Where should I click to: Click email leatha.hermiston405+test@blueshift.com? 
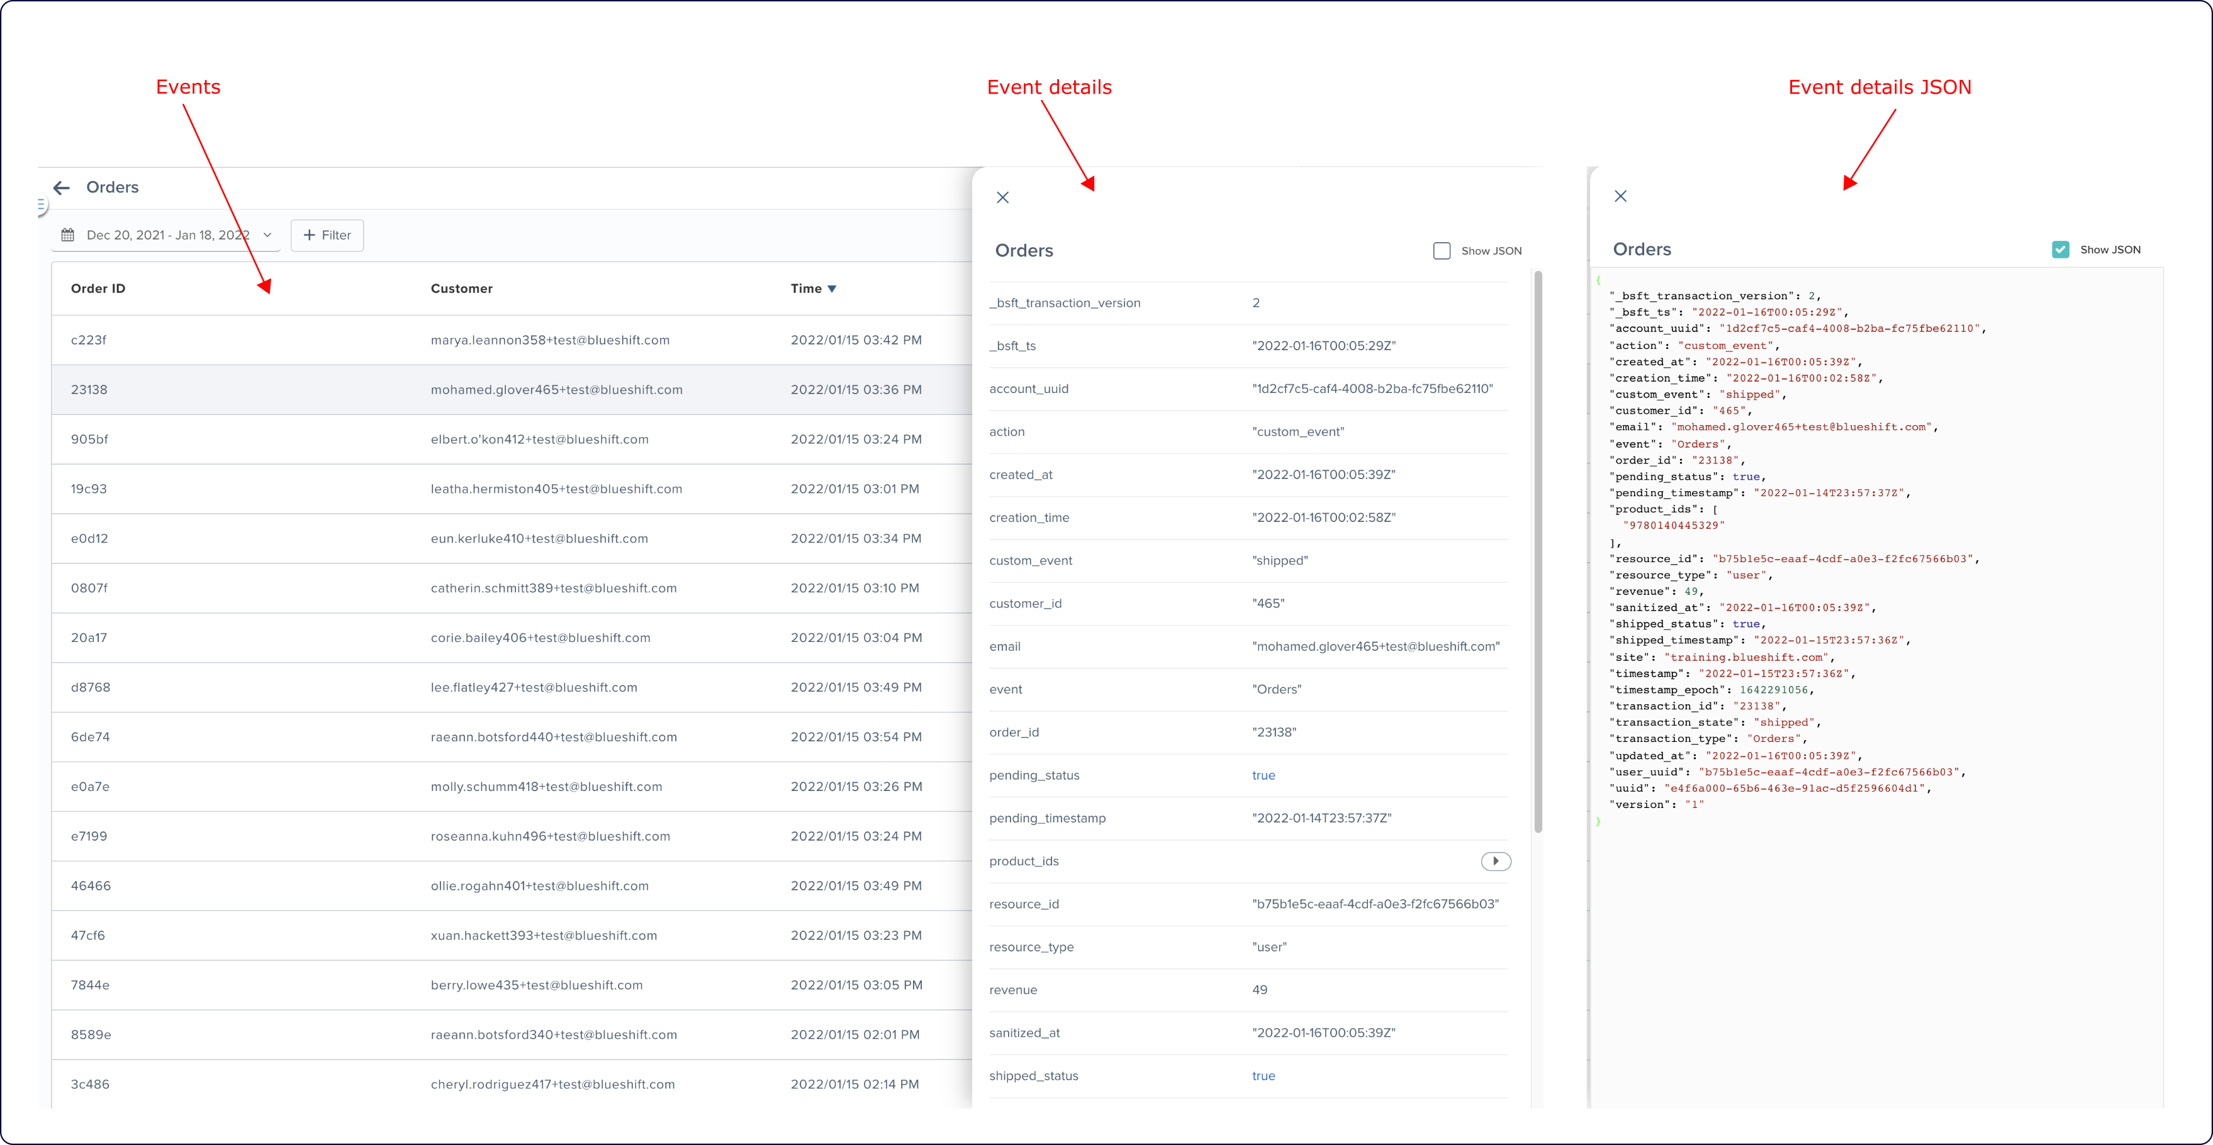[557, 489]
